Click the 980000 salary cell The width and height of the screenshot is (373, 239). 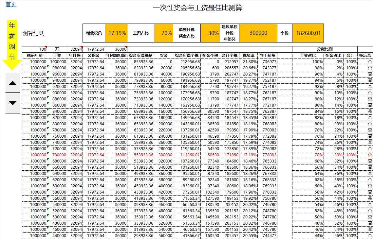click(x=57, y=68)
